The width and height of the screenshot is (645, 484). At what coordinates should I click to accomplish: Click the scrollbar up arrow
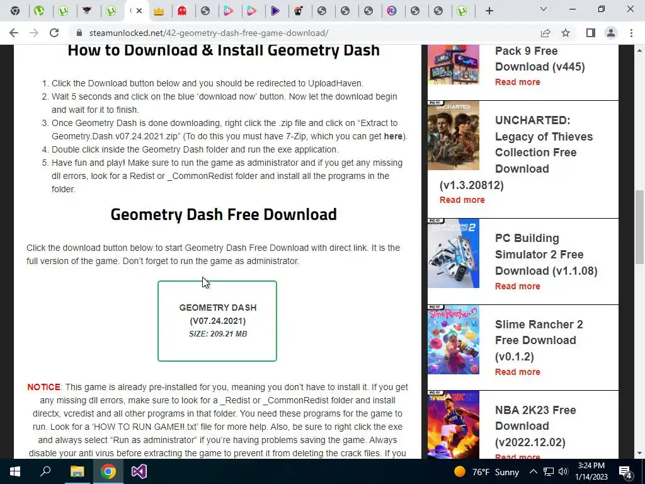639,50
